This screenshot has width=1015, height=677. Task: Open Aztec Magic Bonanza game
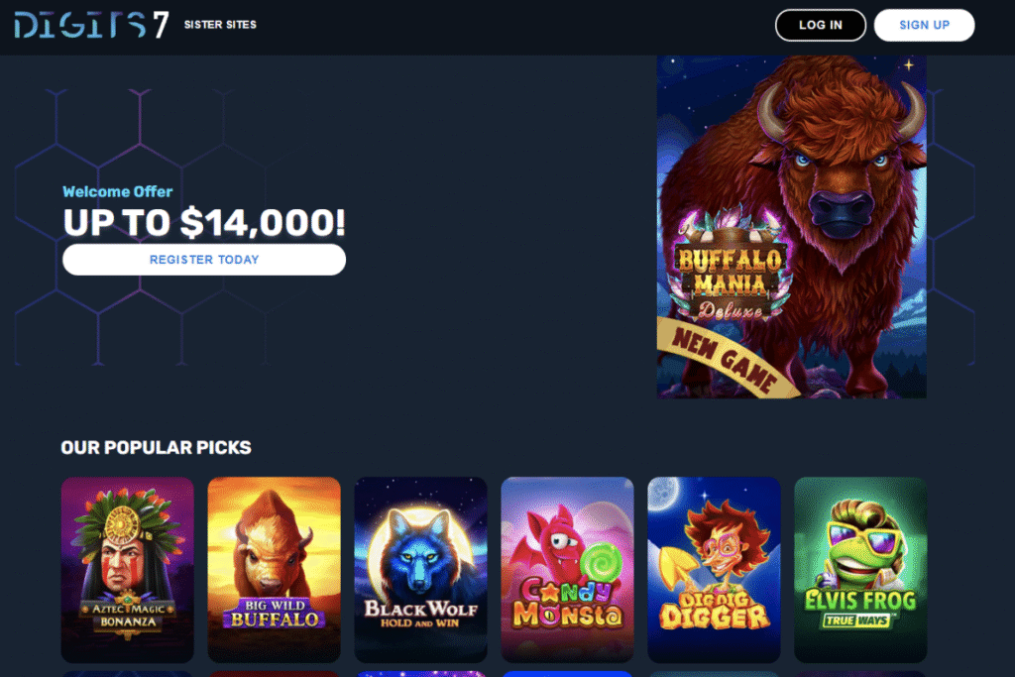(128, 570)
